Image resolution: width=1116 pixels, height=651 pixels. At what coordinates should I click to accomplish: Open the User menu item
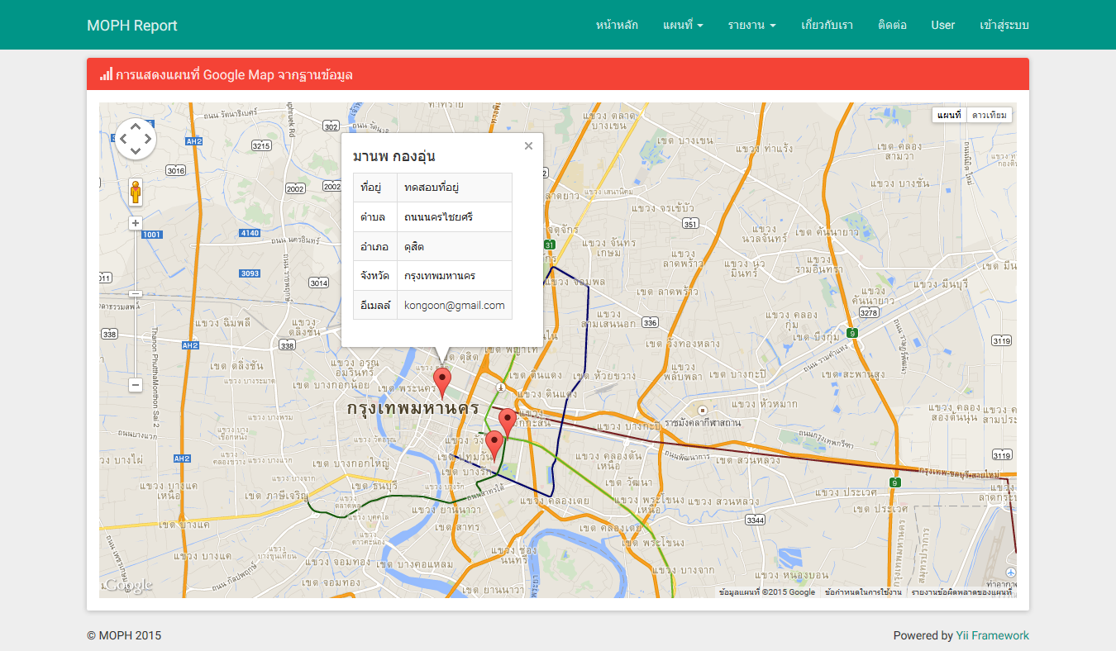(x=942, y=25)
